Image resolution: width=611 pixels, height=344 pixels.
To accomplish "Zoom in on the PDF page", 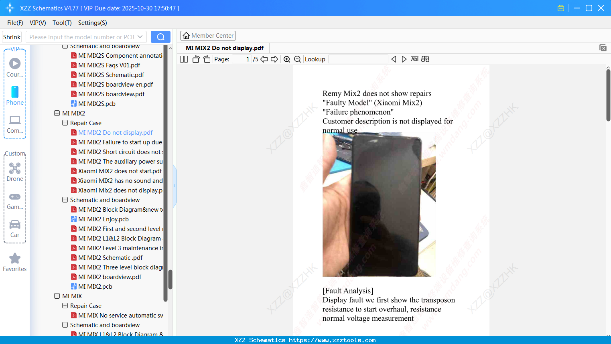I will click(287, 59).
